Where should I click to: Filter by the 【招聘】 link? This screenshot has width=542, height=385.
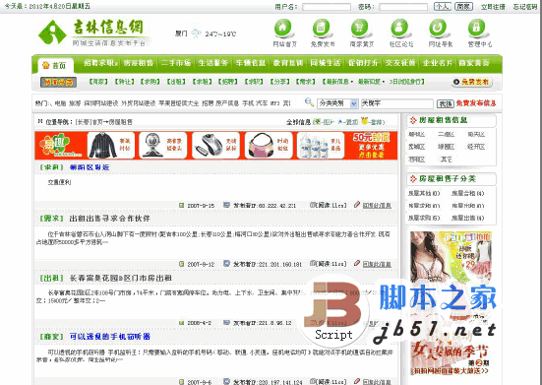coord(228,82)
